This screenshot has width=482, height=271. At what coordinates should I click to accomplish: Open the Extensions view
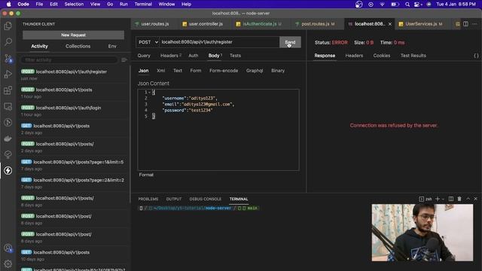click(8, 90)
